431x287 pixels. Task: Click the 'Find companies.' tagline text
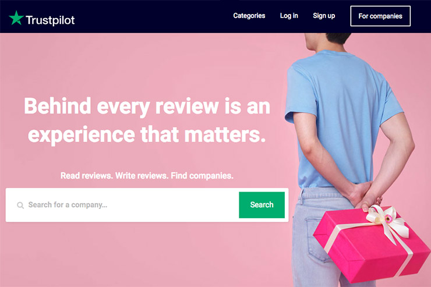(x=202, y=175)
